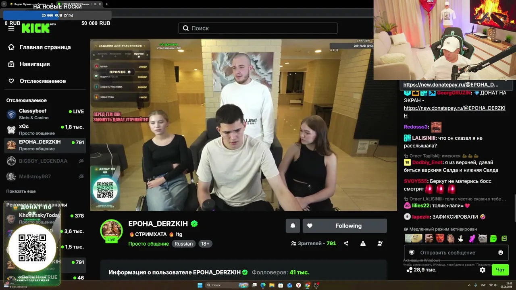Insert the white goose quick emote
This screenshot has width=516, height=290.
(x=461, y=238)
